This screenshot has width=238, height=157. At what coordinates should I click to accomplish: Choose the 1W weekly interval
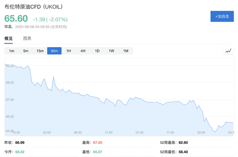(111, 51)
